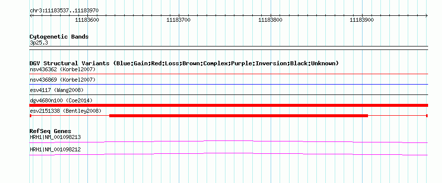
Task: Click the left arrowhead of the ruler
Action: point(31,16)
